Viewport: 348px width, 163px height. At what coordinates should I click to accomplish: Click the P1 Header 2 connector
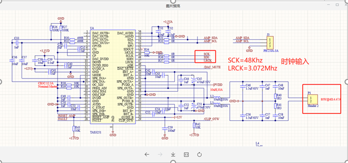311,99
